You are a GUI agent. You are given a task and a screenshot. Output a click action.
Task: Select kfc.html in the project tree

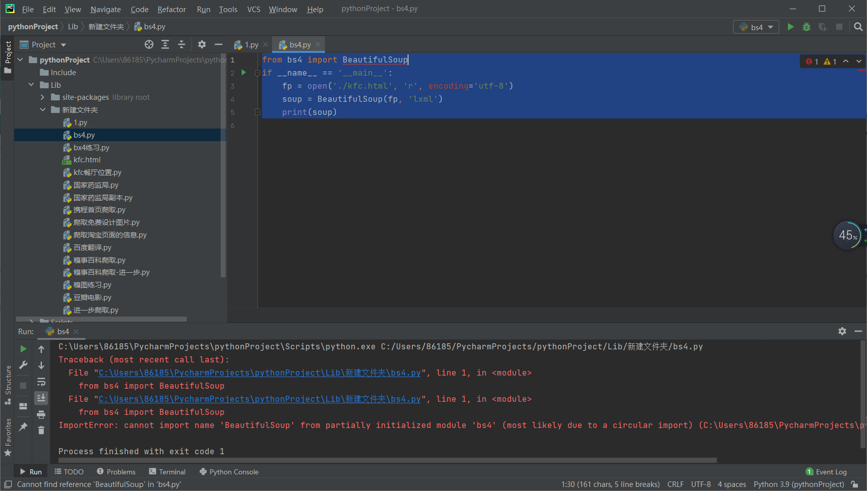[x=87, y=160]
